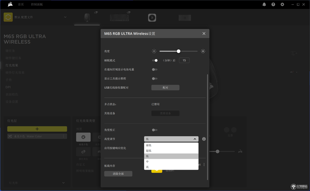Viewport: 310px width, 191px height.
Task: Close the M65 RGB ULTRA Wireless settings dialog
Action: point(204,33)
